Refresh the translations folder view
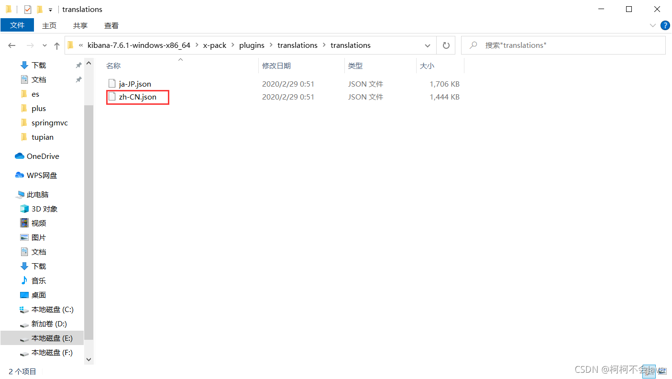Screen dimensions: 672x379 tap(446, 45)
